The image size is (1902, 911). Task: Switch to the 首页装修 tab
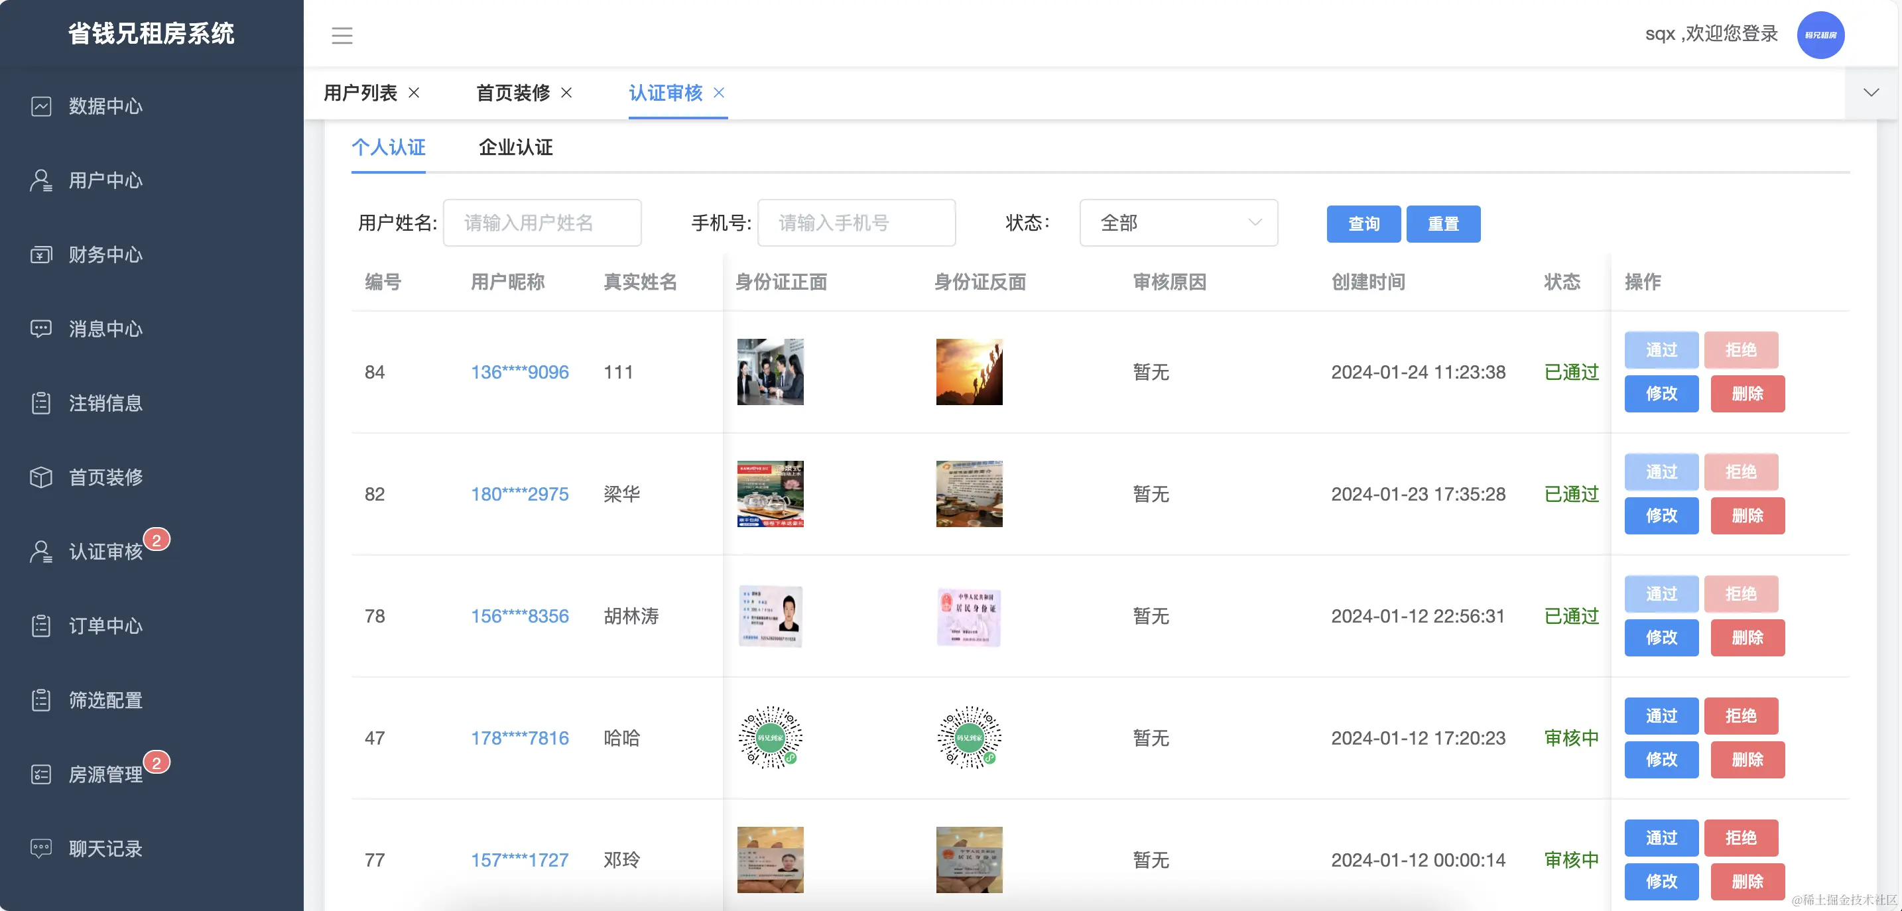tap(514, 93)
